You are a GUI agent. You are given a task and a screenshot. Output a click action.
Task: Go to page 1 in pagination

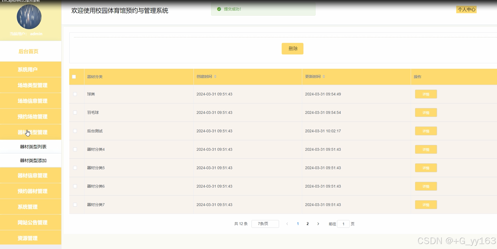point(298,224)
